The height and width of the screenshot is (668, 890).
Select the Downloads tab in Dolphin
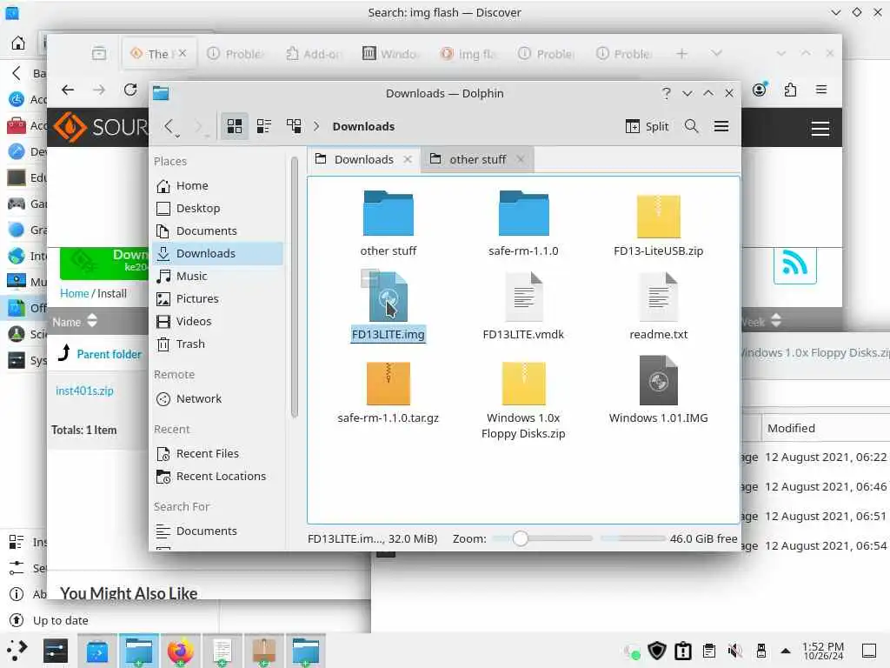tap(364, 160)
